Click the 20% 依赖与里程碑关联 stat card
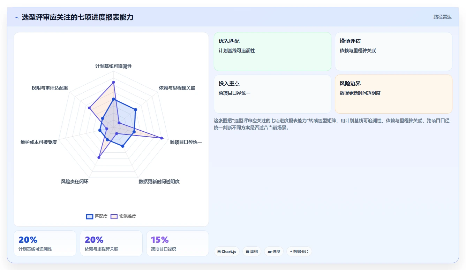Viewport: 466px width, 270px height. [x=111, y=243]
